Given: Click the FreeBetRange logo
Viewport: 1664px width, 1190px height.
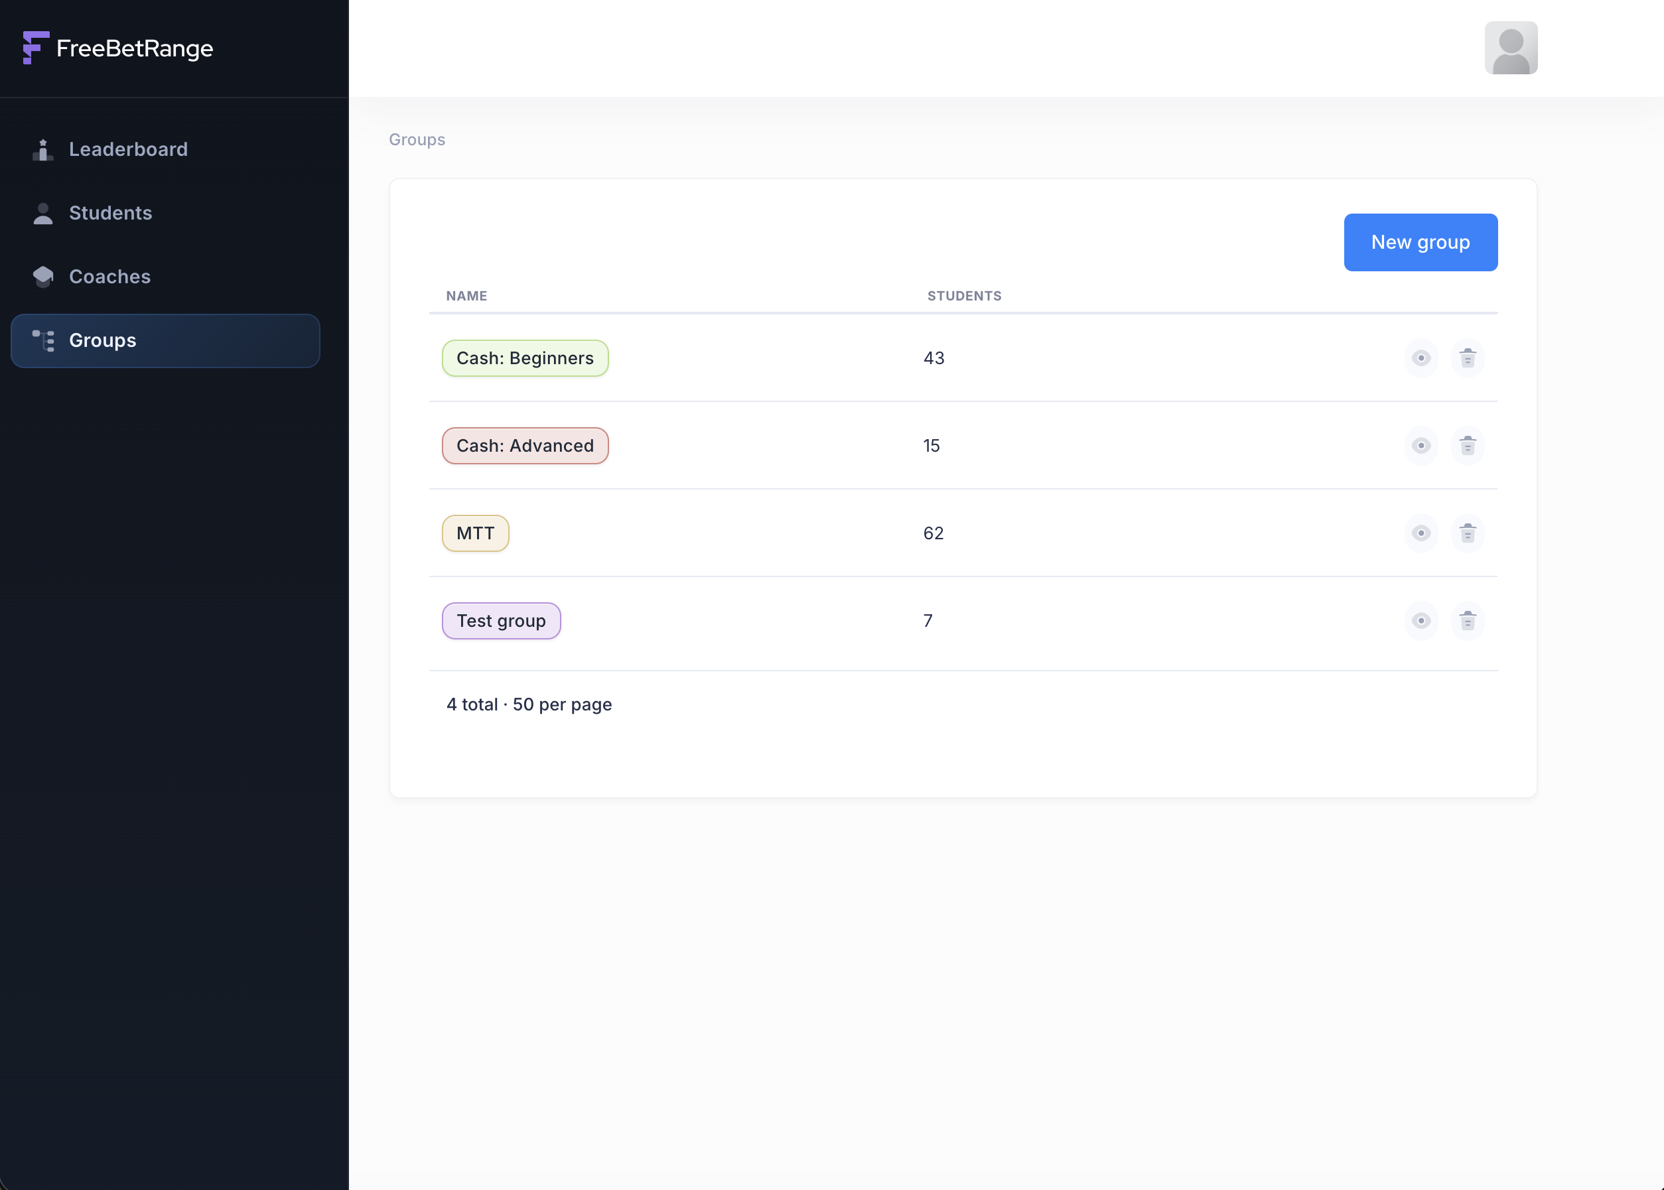Looking at the screenshot, I should click(119, 47).
